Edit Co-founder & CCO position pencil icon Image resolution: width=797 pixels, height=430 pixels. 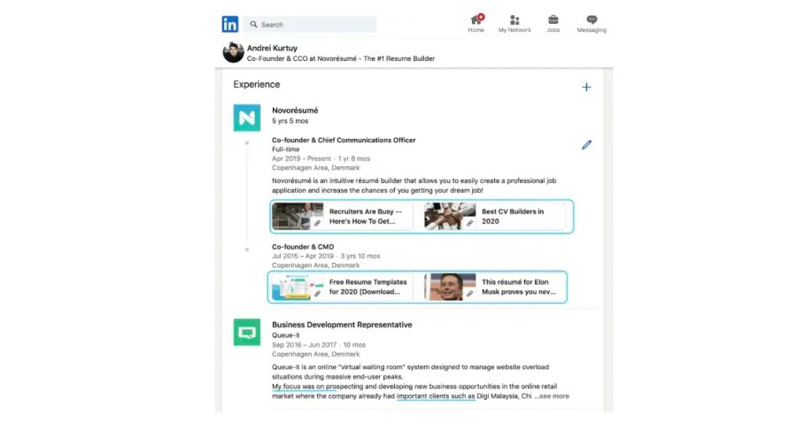tap(586, 145)
